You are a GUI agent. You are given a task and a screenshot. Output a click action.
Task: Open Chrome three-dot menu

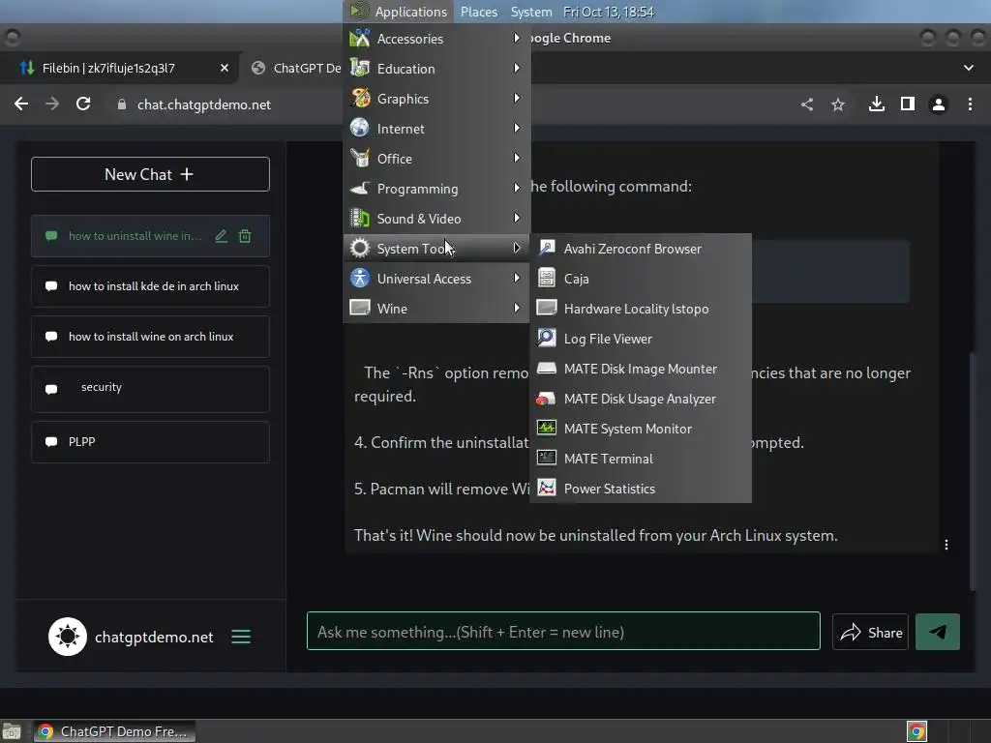(970, 104)
